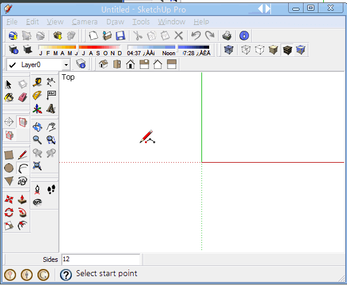Choose the Freehand drawing tool
The image size is (347, 285).
coord(23,181)
